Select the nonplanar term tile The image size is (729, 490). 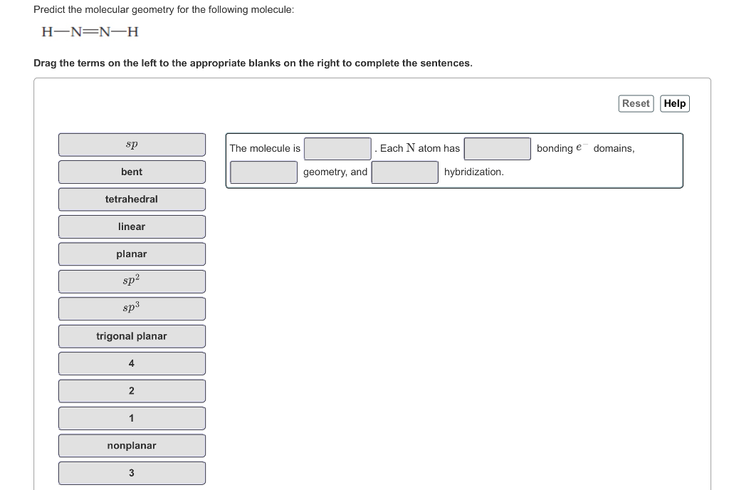point(132,445)
